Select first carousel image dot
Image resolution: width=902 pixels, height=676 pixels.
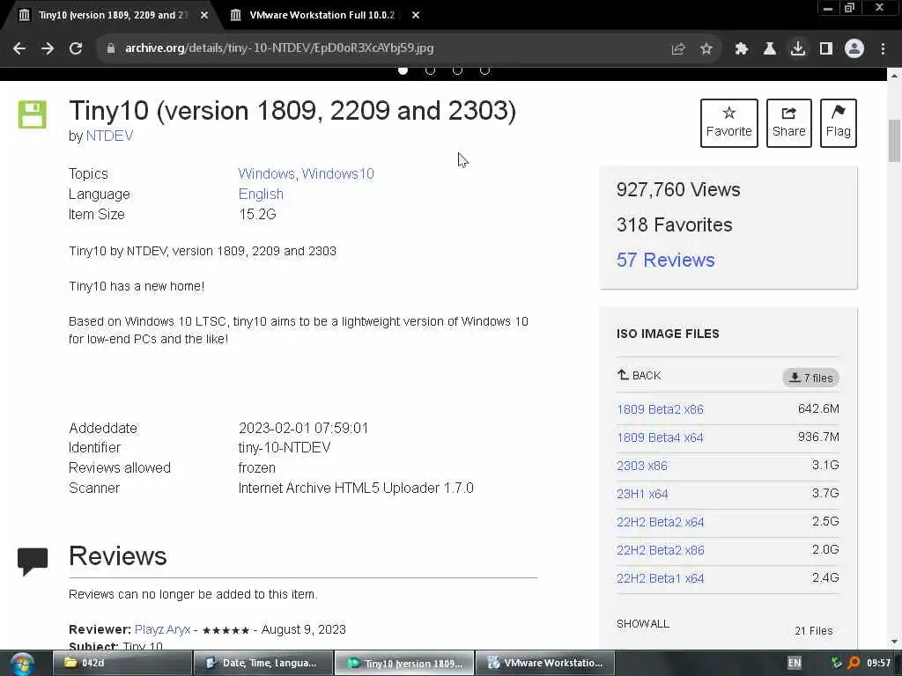pos(403,70)
